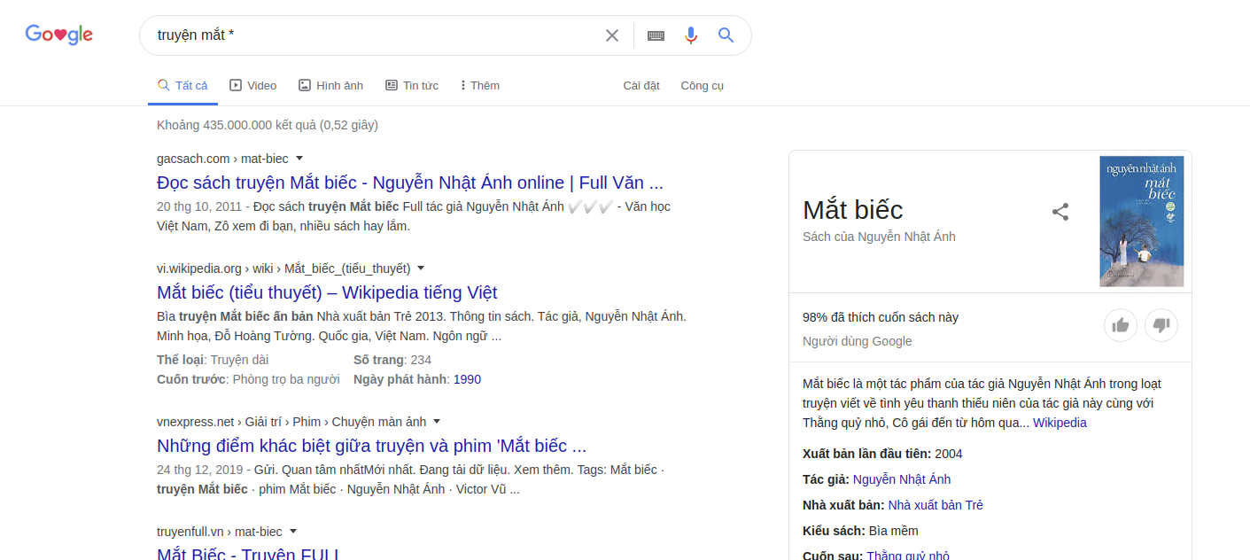Open the on-screen keyboard input tool
The image size is (1250, 560).
[x=656, y=35]
